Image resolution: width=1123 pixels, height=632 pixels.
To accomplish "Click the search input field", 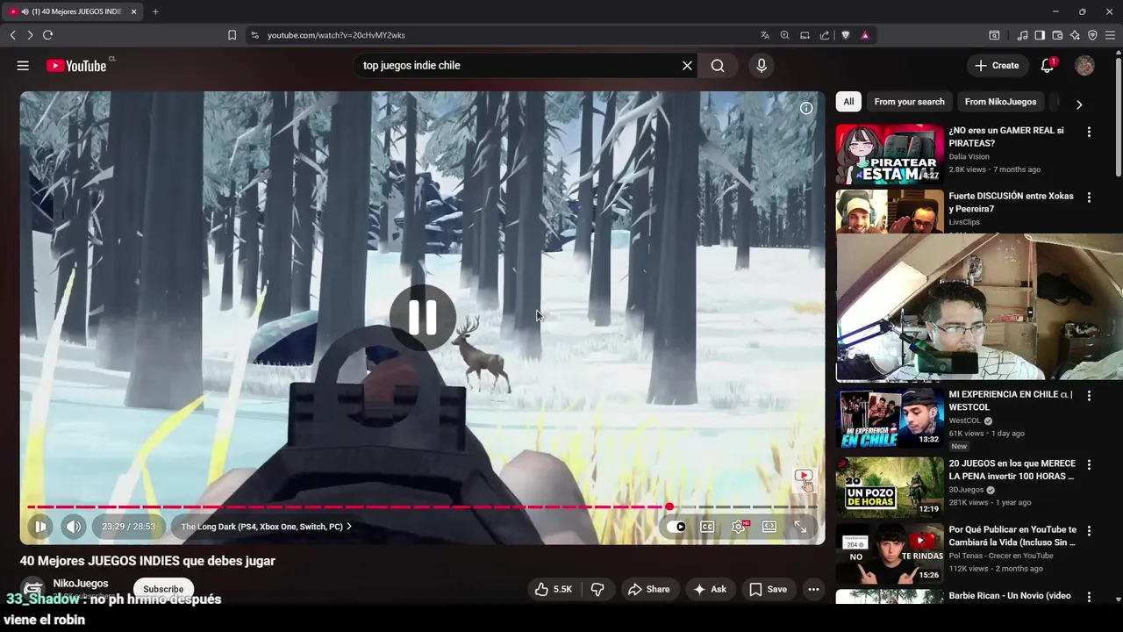I will (518, 66).
